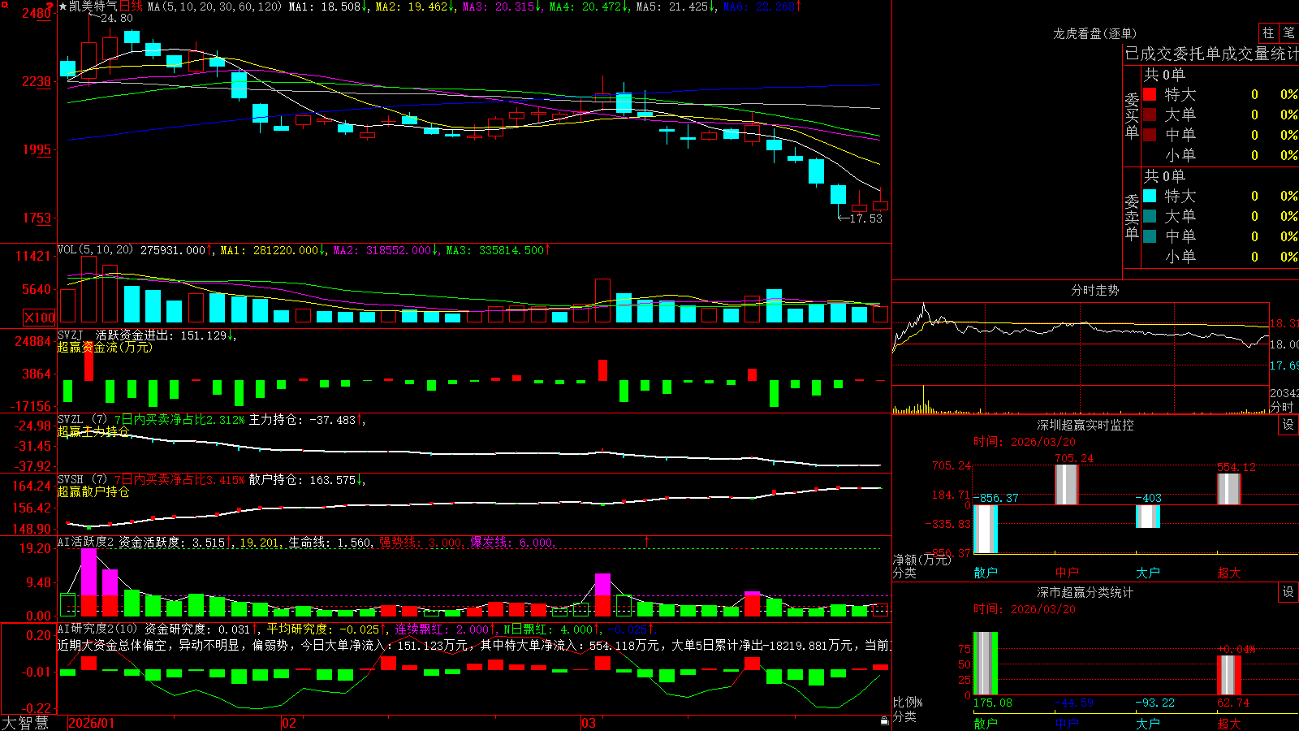This screenshot has width=1299, height=731.
Task: Click the 705.24 中户 bar in 实时监控
Action: point(1067,484)
